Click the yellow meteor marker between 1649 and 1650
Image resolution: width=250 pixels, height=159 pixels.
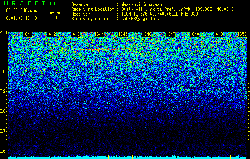pyautogui.click(x=230, y=157)
